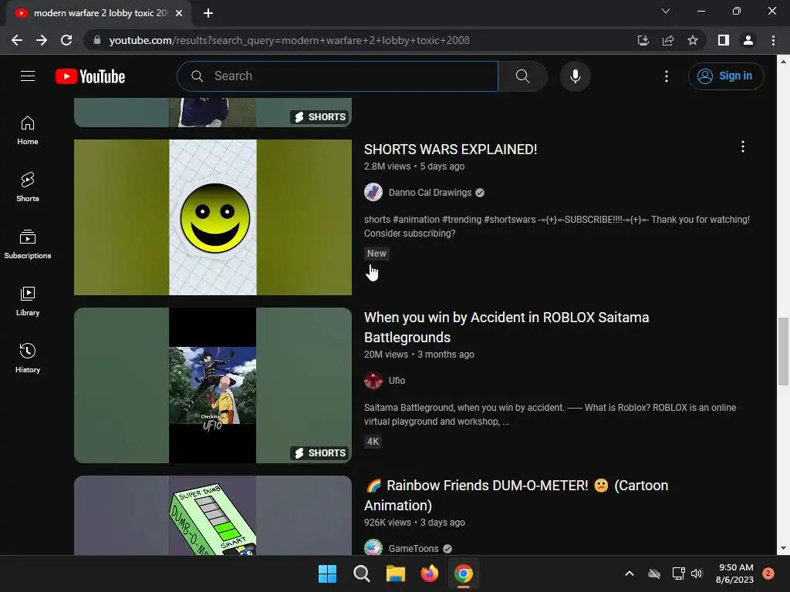
Task: Click the Saitama Battleground description text
Action: click(549, 414)
